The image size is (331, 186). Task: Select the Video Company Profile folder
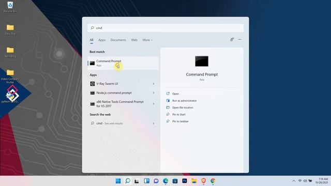pos(10,76)
